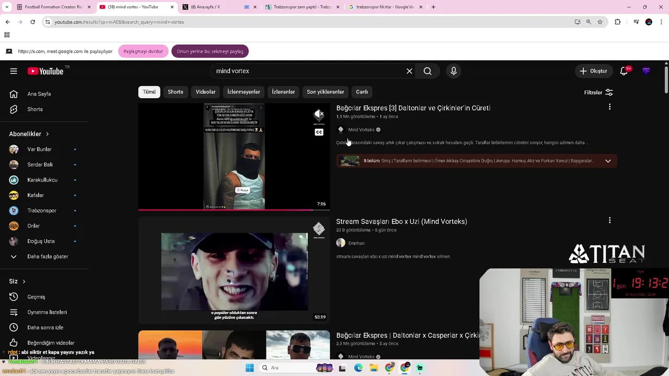Switch to trabzonspor fikstür Google tab
Image resolution: width=669 pixels, height=376 pixels.
coord(385,7)
